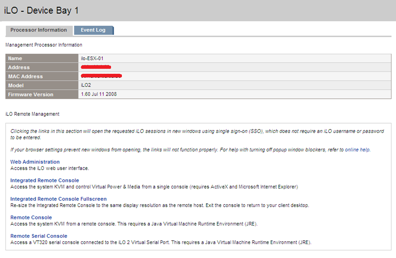Select firmware version 1.60 Jul 11 2008
This screenshot has height=258, width=396.
pos(99,94)
